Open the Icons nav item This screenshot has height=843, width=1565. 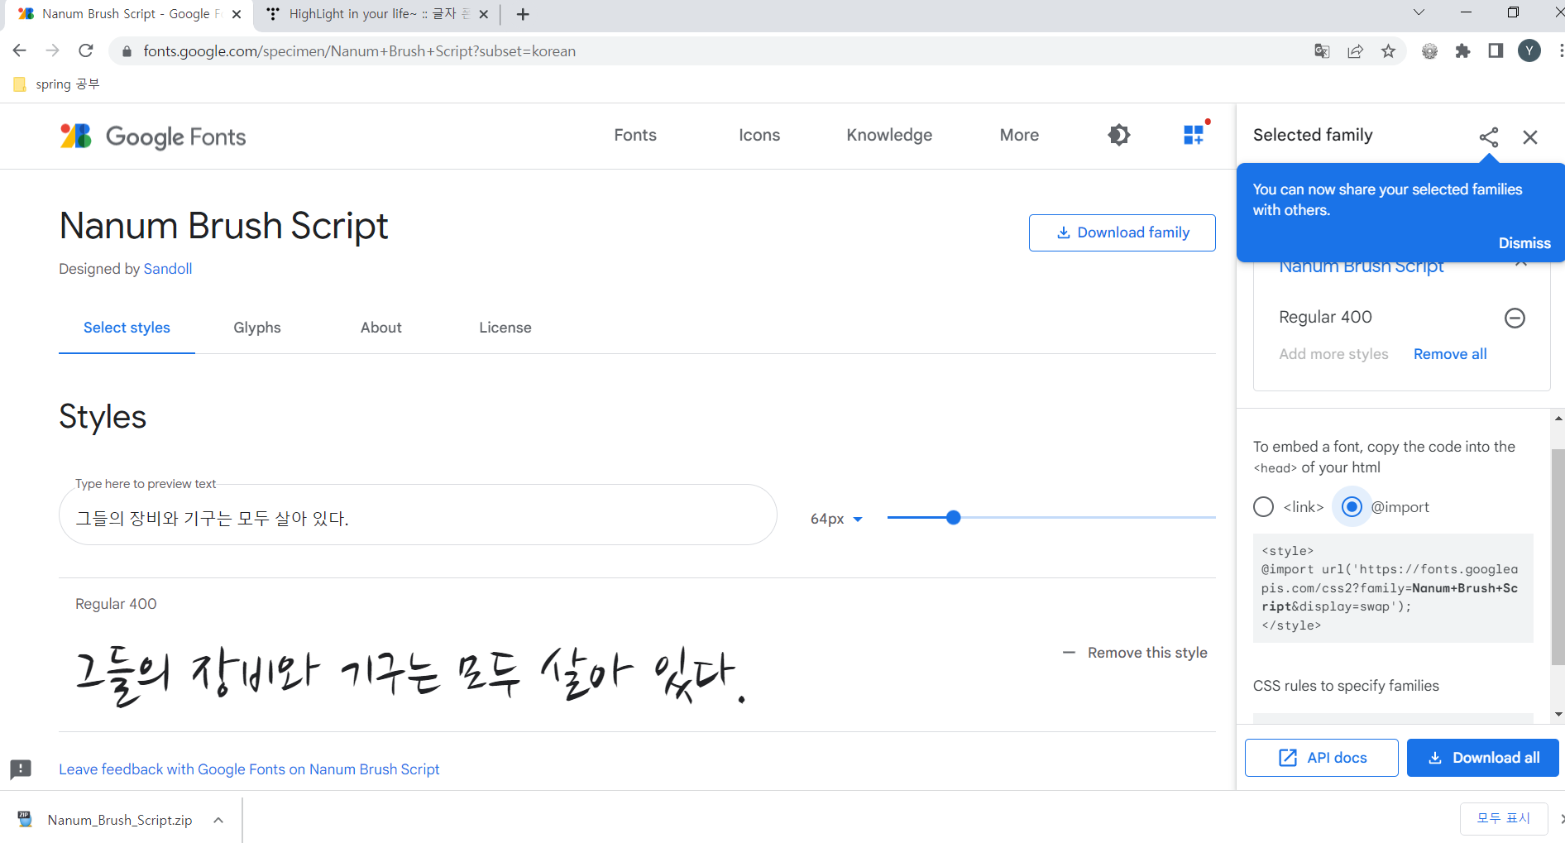pos(759,135)
